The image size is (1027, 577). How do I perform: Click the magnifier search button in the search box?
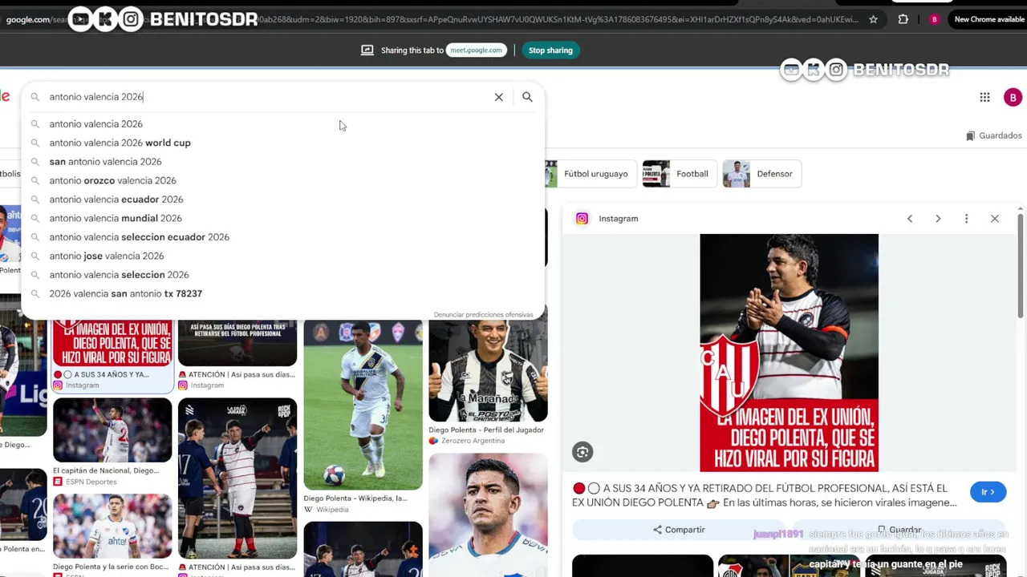coord(527,97)
